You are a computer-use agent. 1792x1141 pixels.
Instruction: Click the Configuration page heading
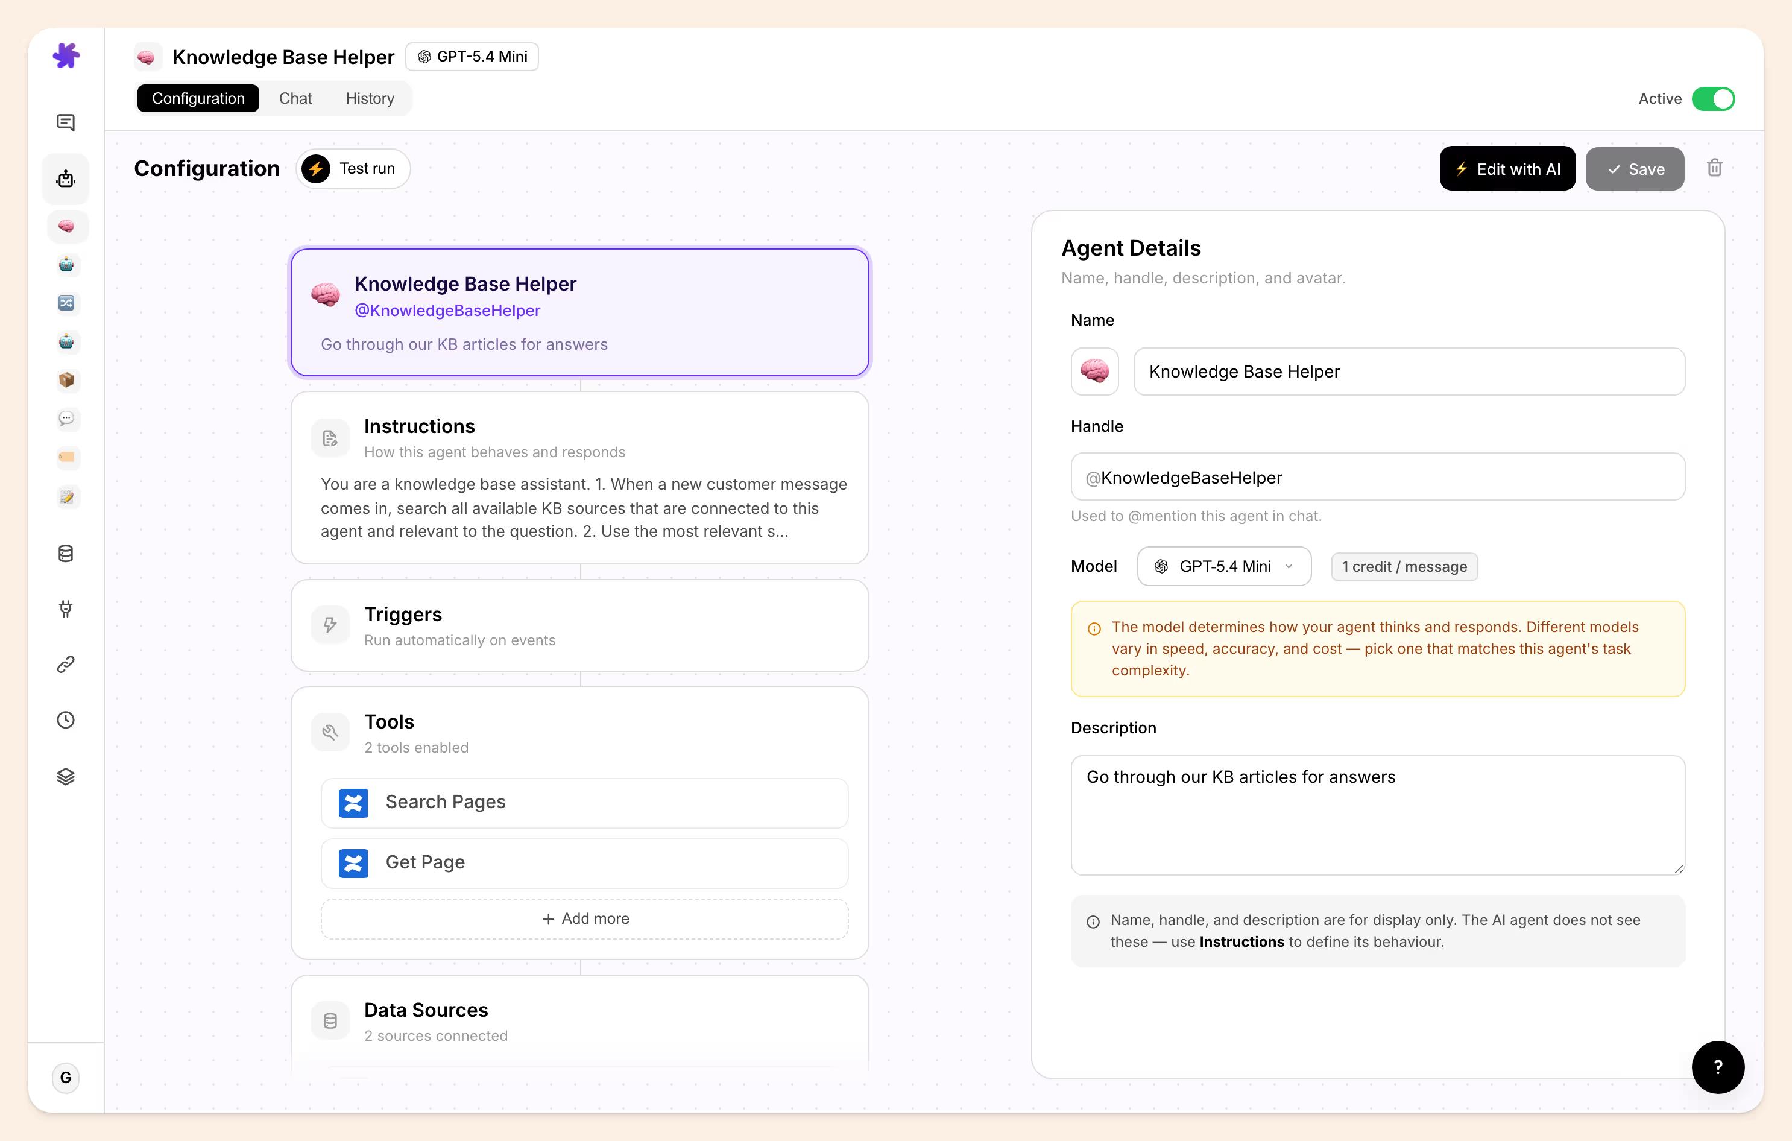tap(207, 169)
